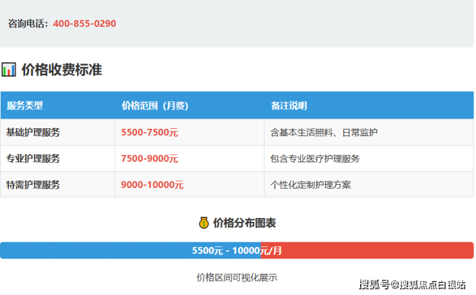This screenshot has height=295, width=476.
Task: Click the 服务类型 column header
Action: (x=24, y=106)
